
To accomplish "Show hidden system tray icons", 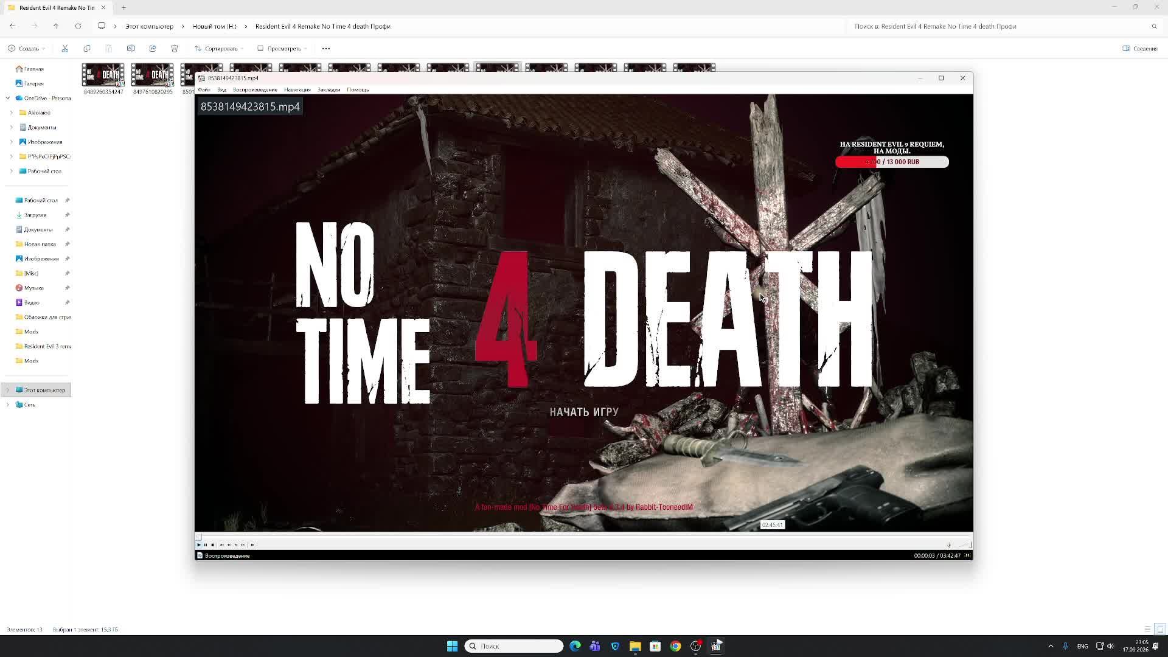I will coord(1051,646).
